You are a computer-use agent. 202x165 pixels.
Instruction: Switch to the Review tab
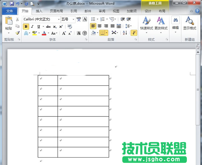click(x=102, y=11)
